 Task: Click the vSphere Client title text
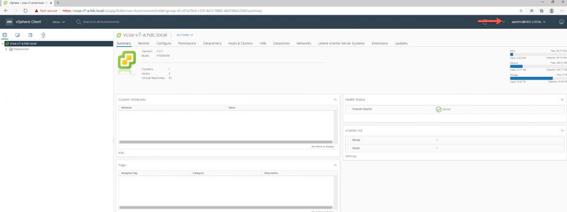point(29,22)
